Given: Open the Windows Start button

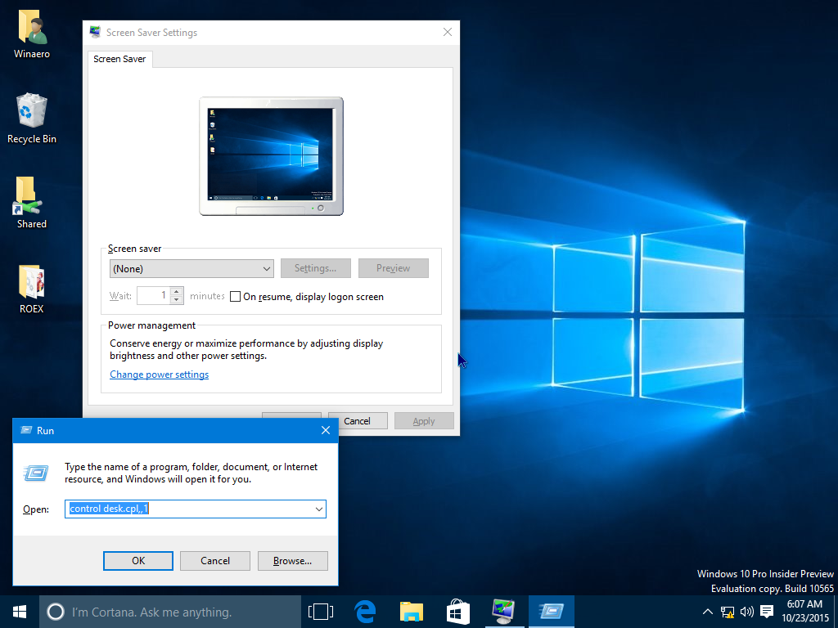Looking at the screenshot, I should 20,612.
